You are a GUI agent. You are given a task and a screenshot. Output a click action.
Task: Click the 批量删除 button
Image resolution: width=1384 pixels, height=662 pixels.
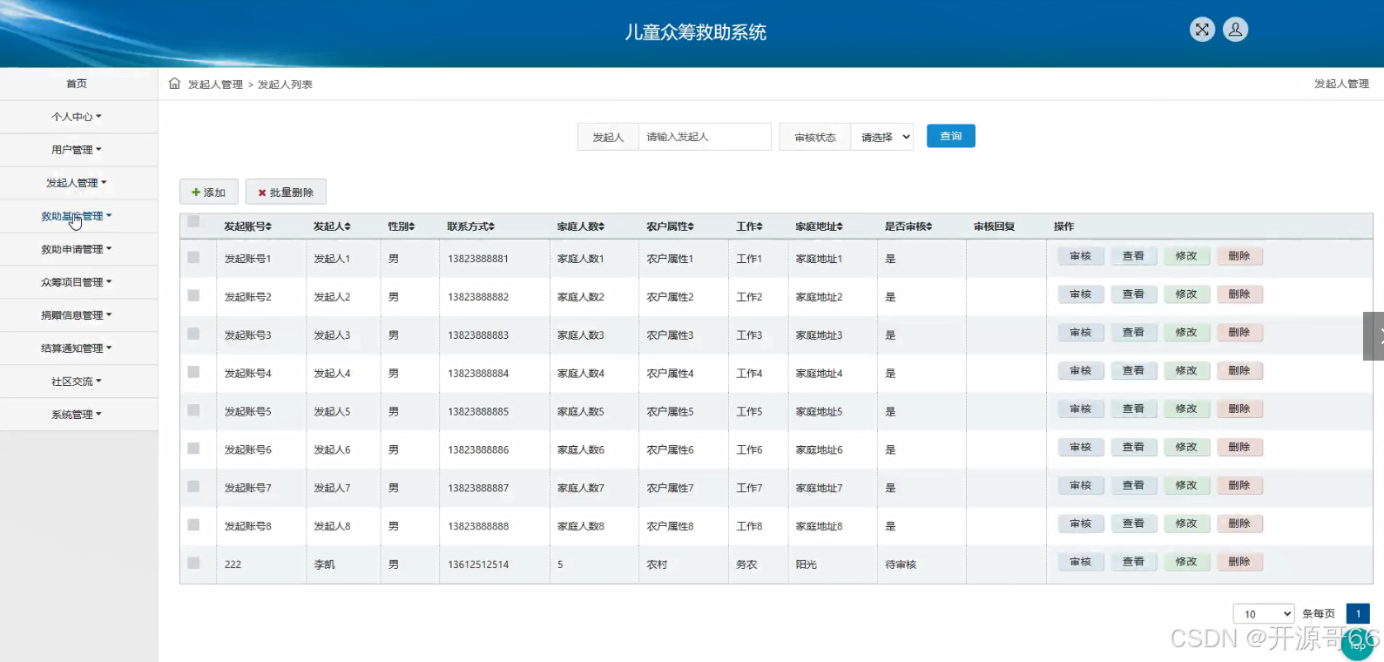(286, 193)
